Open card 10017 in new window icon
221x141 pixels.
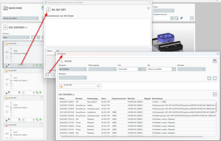point(41,70)
